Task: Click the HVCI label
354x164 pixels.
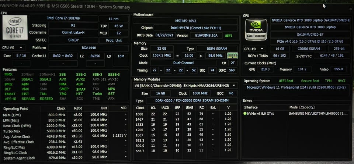Action: (341, 81)
